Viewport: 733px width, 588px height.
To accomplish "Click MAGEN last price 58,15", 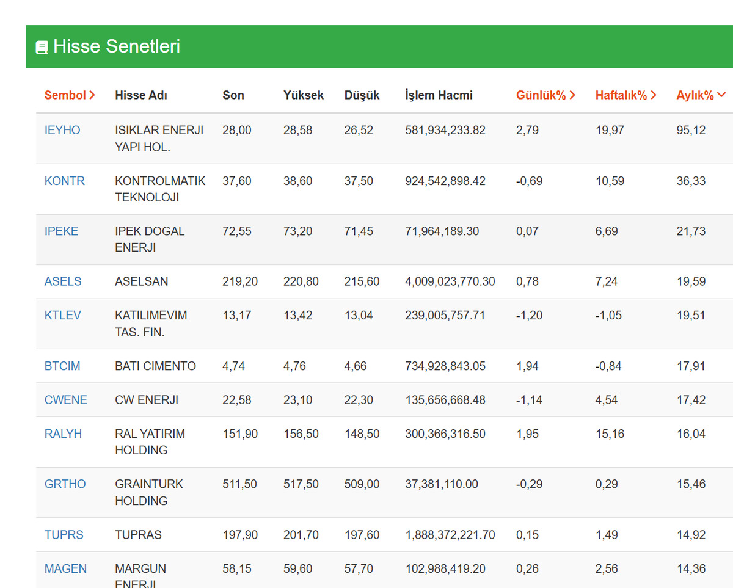I will click(x=237, y=568).
